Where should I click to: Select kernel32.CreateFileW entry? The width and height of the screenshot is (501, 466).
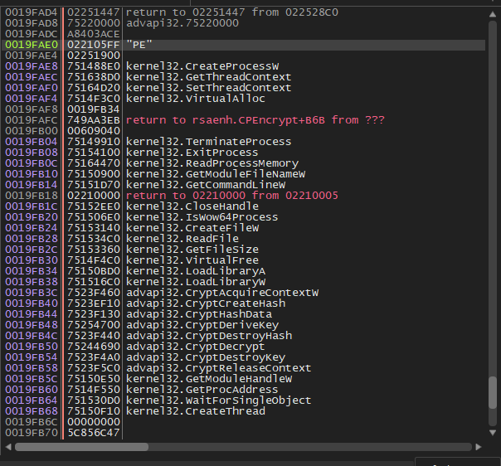point(192,228)
